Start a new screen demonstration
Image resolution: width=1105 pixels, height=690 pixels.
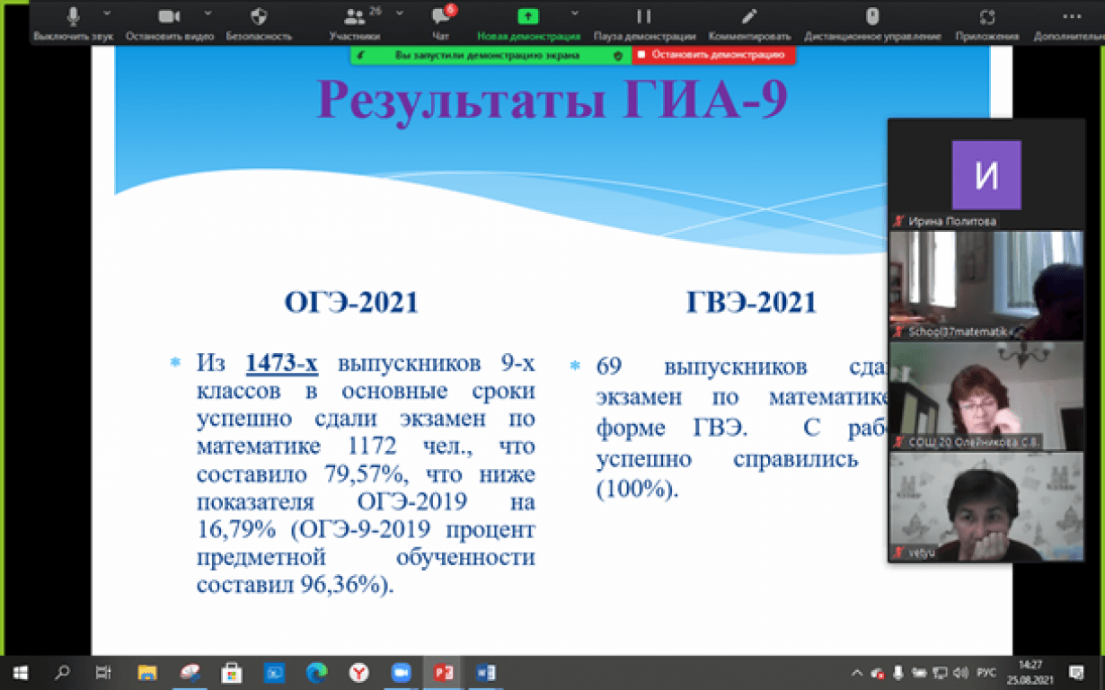point(527,17)
